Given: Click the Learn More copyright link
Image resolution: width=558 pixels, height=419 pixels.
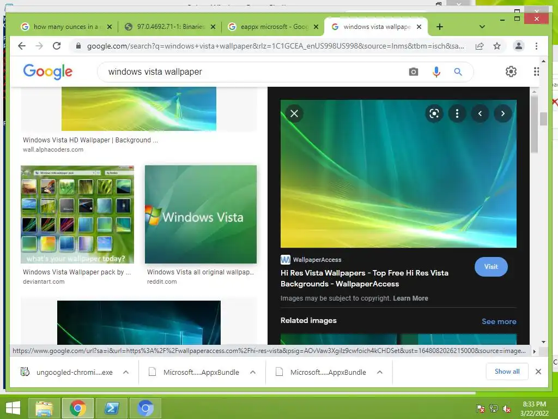Looking at the screenshot, I should coord(410,298).
